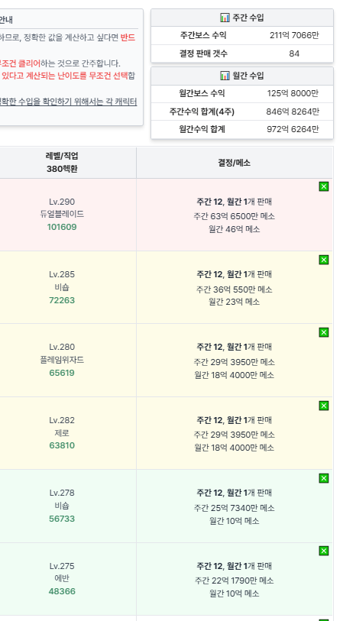
Task: Click the 결정/메소 column header
Action: pos(235,163)
